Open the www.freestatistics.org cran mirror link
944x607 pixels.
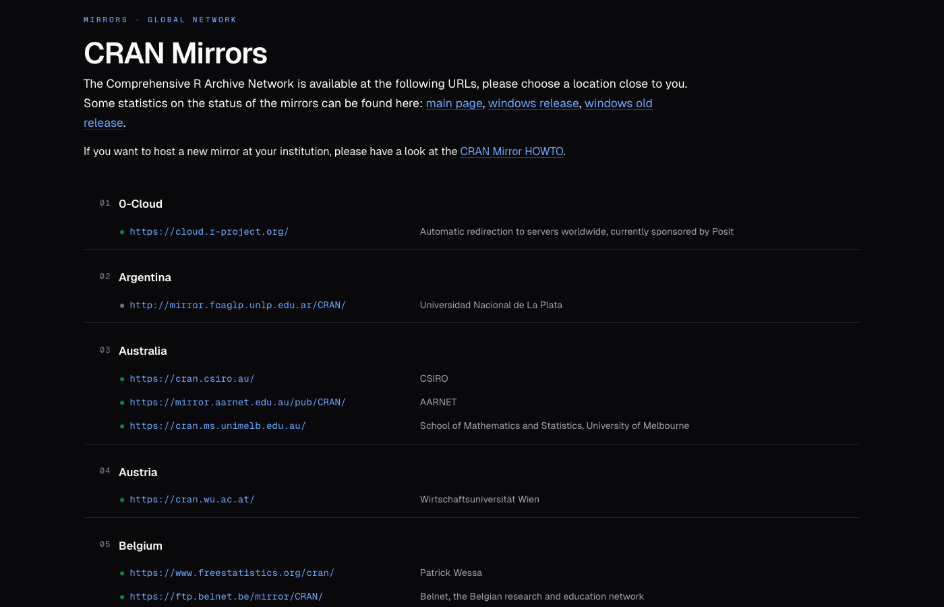point(232,573)
